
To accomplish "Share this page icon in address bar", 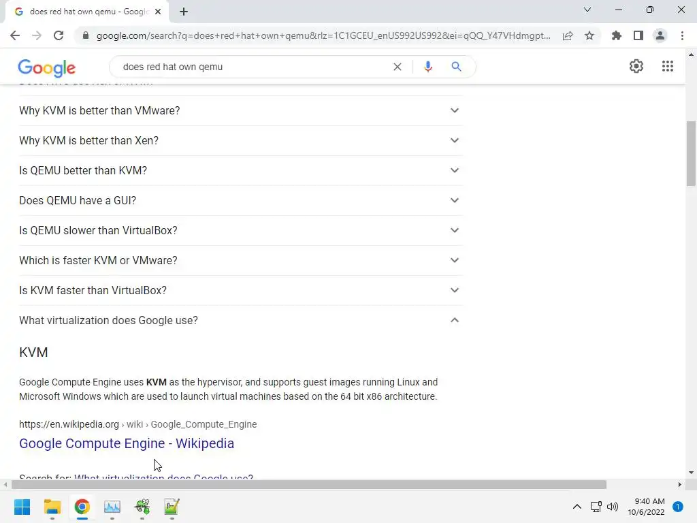I will pos(568,35).
